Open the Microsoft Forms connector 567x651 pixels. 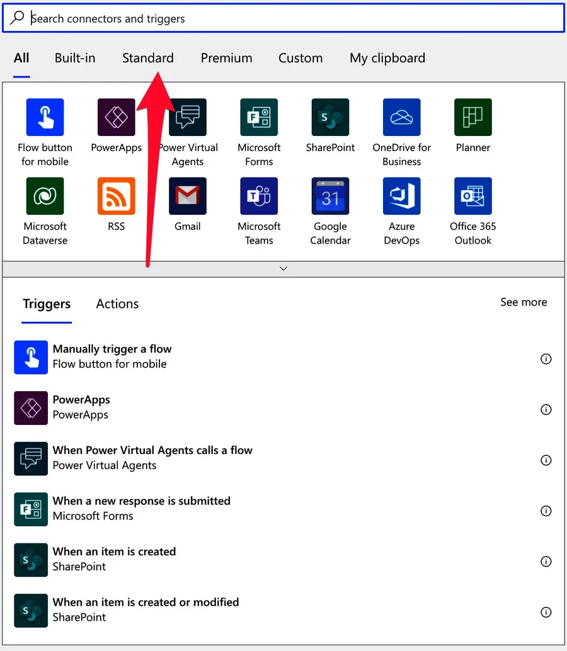click(259, 117)
